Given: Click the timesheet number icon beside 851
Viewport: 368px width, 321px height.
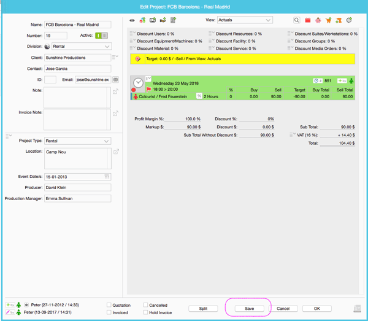Looking at the screenshot, I should click(318, 81).
